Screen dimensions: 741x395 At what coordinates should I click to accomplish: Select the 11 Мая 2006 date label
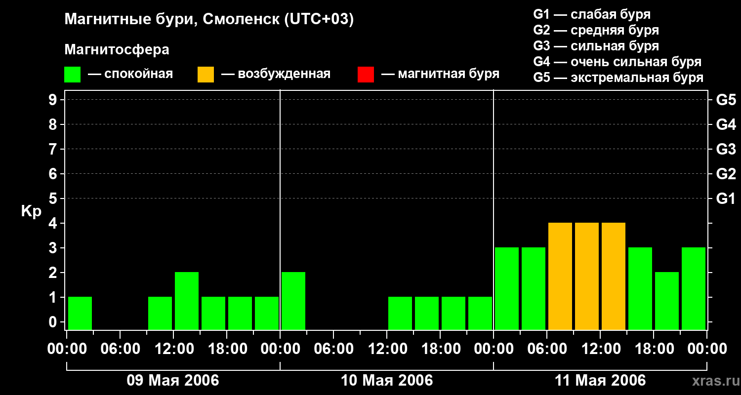tap(600, 381)
